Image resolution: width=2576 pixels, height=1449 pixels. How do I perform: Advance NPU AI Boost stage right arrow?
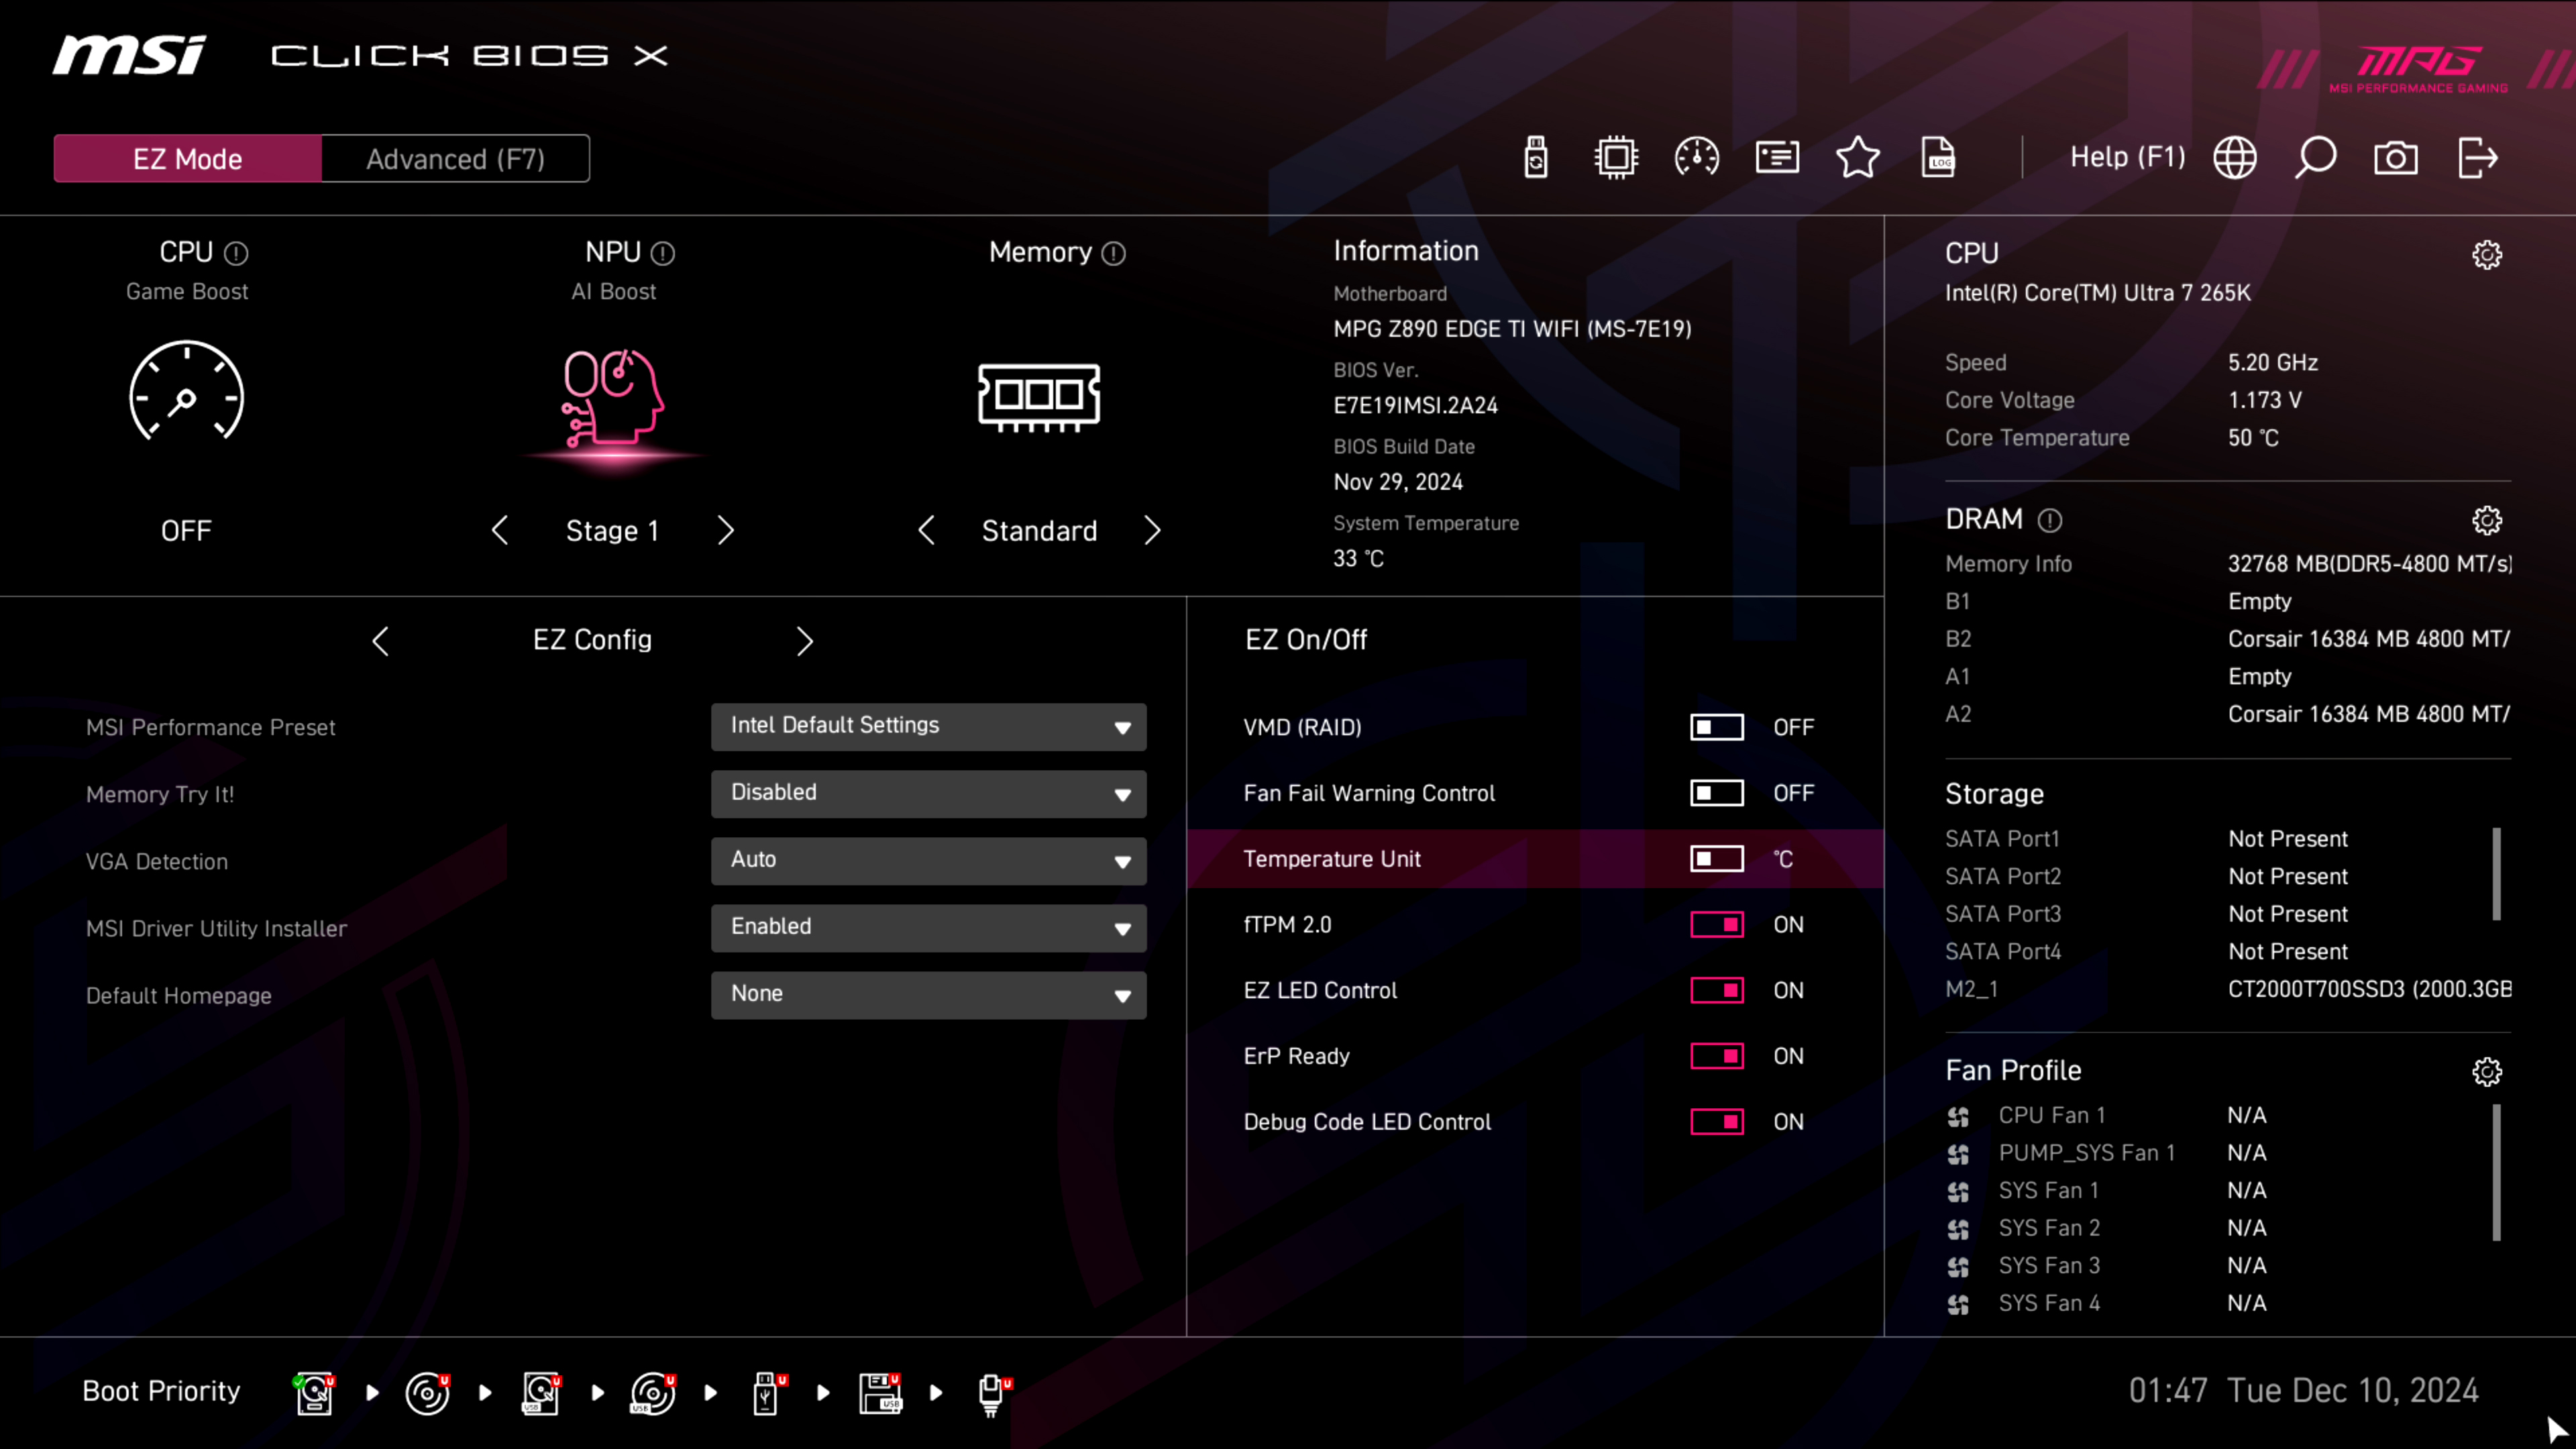pyautogui.click(x=726, y=531)
